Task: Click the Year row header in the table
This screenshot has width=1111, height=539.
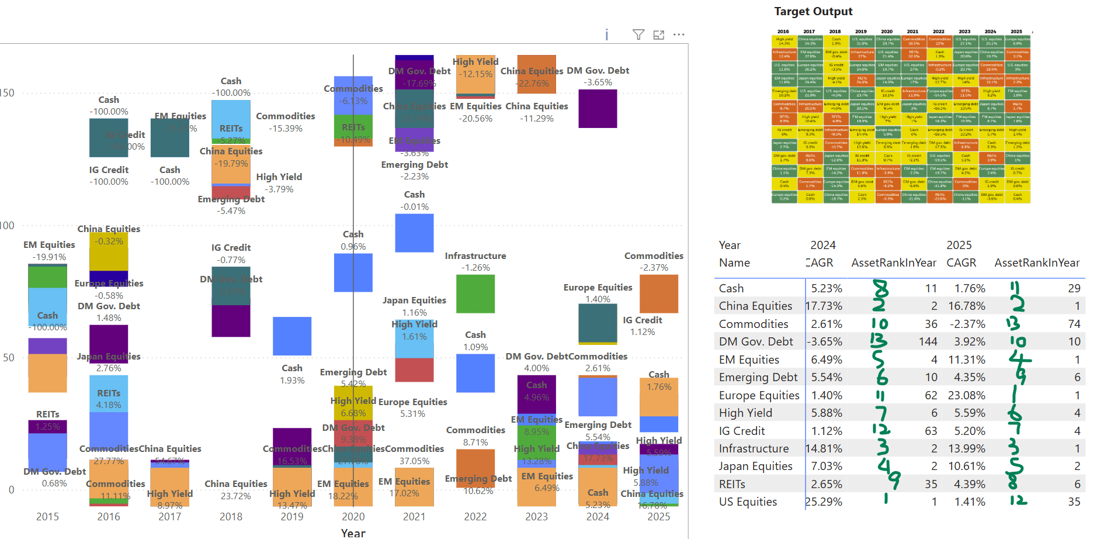Action: (x=730, y=245)
